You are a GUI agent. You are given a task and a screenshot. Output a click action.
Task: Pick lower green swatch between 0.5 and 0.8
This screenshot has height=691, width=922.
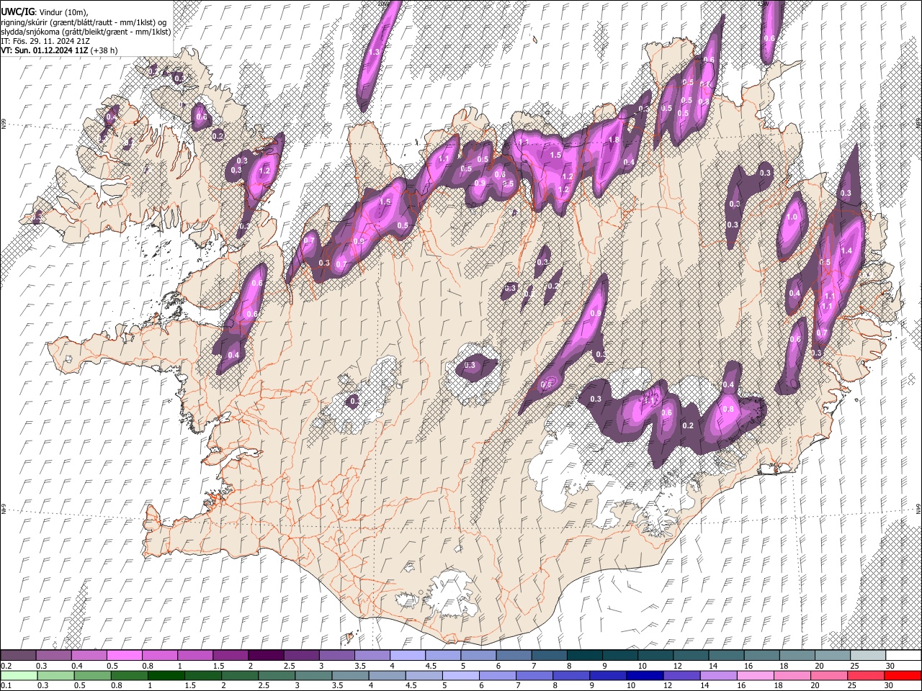pos(92,675)
